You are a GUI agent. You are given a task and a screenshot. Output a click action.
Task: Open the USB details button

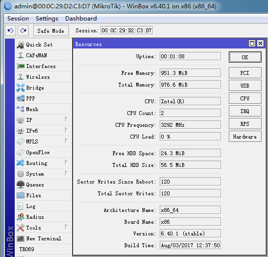click(245, 86)
